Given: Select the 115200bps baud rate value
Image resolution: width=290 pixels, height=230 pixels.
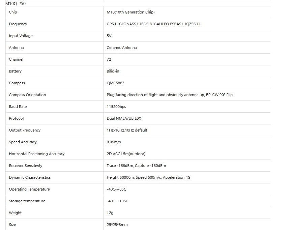Looking at the screenshot, I should pos(116,107).
